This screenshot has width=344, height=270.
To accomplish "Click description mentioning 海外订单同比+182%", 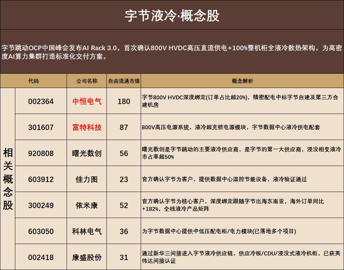I will pos(233,205).
